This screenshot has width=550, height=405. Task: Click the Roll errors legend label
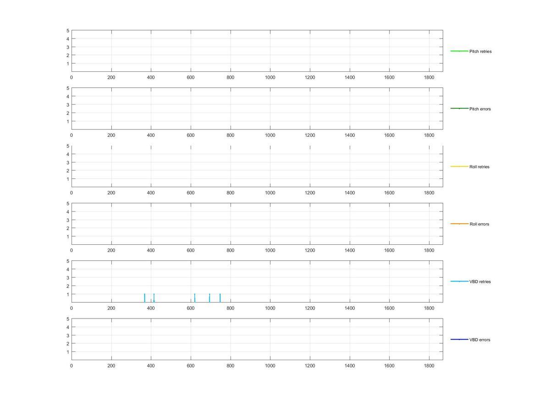point(479,224)
